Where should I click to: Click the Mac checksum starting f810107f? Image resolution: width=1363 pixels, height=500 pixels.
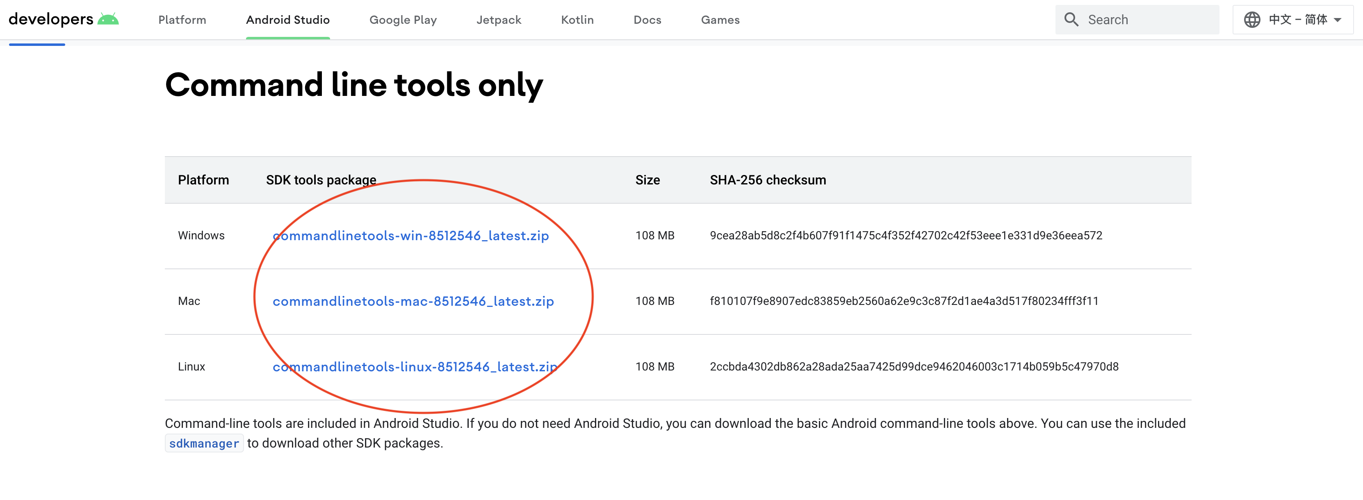click(904, 301)
